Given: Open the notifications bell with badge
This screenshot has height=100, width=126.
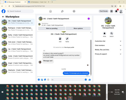Looking at the screenshot, I should point(116,11).
